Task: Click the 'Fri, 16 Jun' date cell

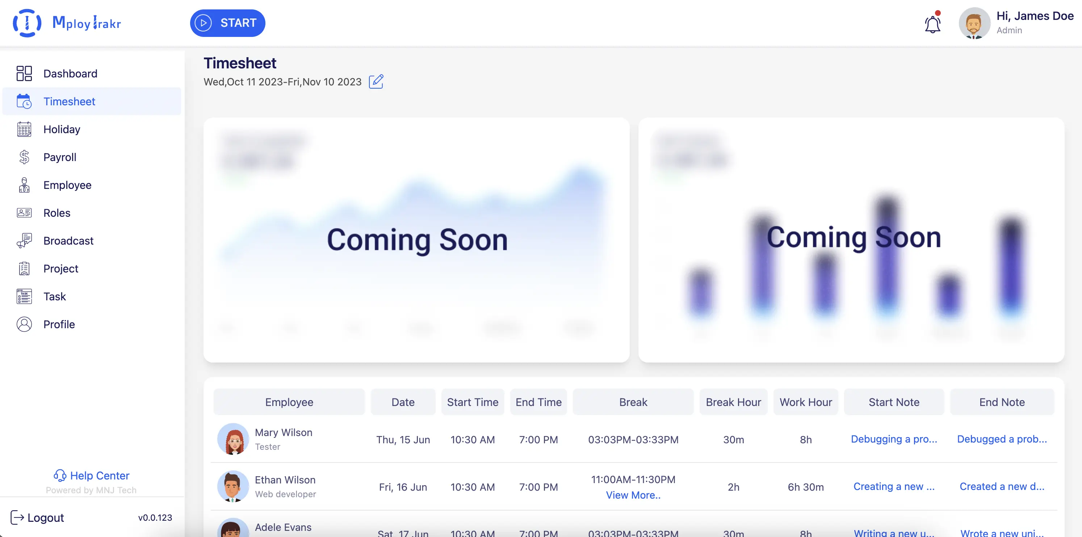Action: 403,487
